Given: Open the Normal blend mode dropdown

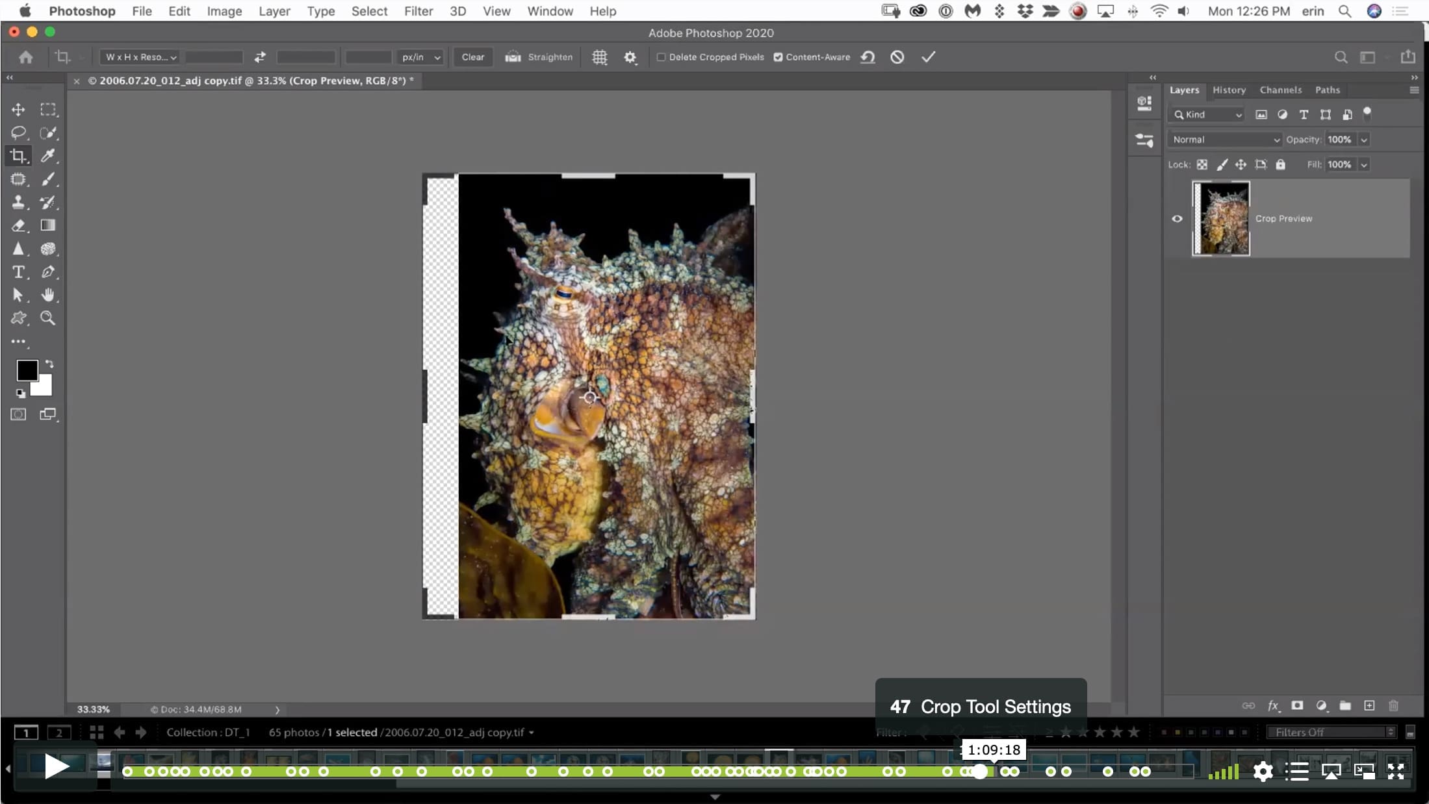Looking at the screenshot, I should (x=1226, y=140).
